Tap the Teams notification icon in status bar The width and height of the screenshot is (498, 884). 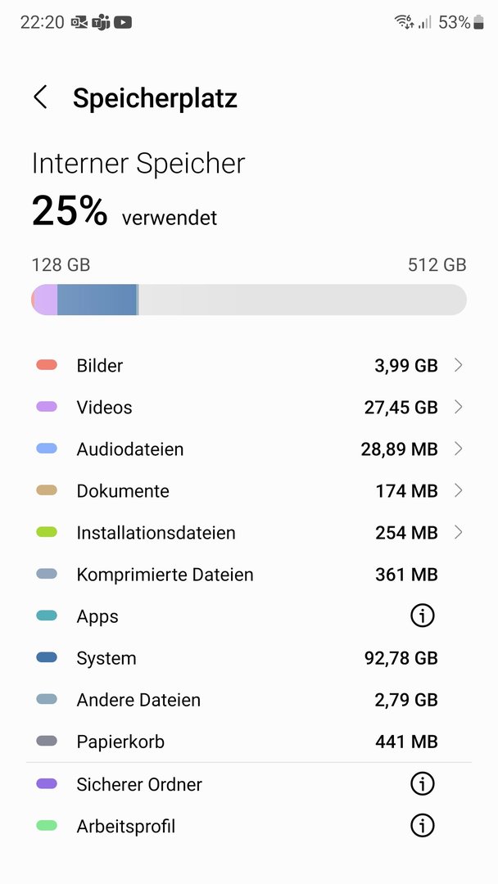point(102,22)
